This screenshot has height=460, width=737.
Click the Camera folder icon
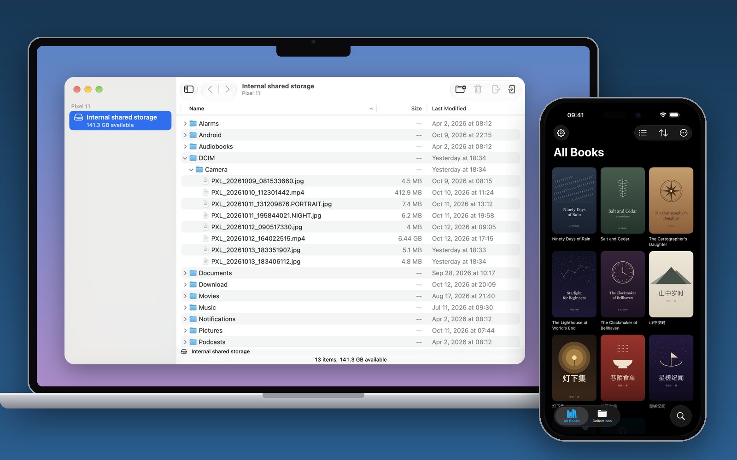tap(199, 170)
